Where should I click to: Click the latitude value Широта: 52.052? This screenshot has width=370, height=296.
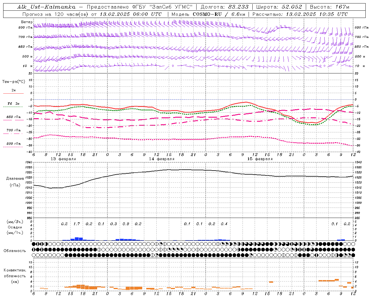[x=279, y=7]
